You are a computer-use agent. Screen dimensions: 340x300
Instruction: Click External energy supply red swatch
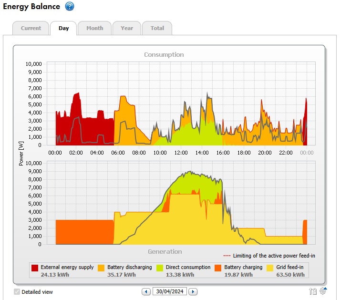[x=35, y=268]
